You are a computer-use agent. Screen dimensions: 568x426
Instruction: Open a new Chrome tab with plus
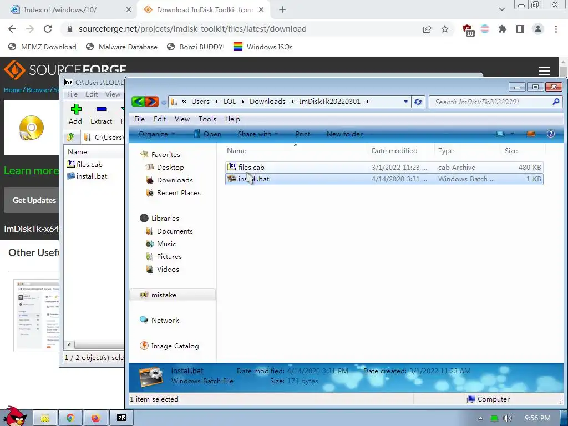point(282,10)
